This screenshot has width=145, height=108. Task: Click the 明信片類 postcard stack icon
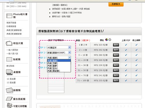pyautogui.click(x=9, y=43)
